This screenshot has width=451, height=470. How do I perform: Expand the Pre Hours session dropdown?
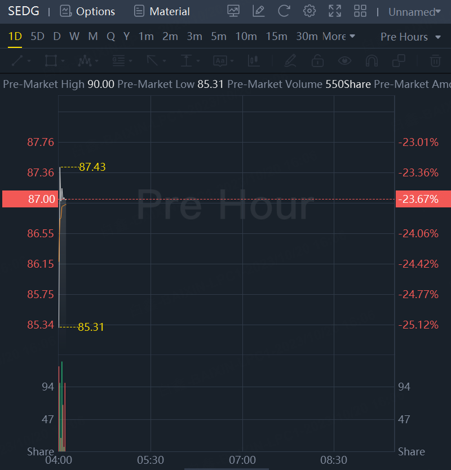point(411,37)
